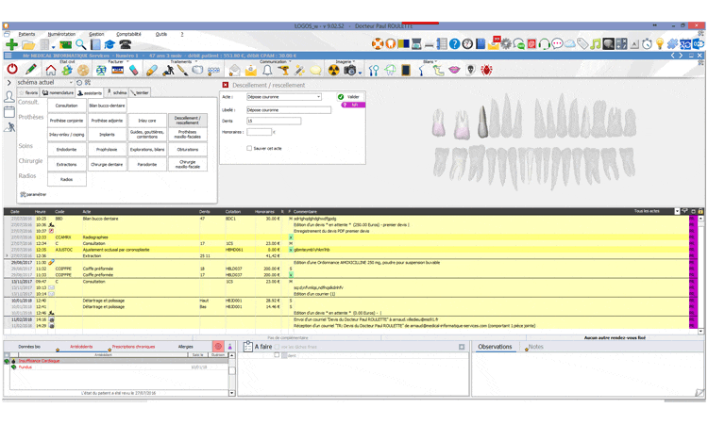Open the Comptabilité menu
This screenshot has height=424, width=708.
(127, 33)
